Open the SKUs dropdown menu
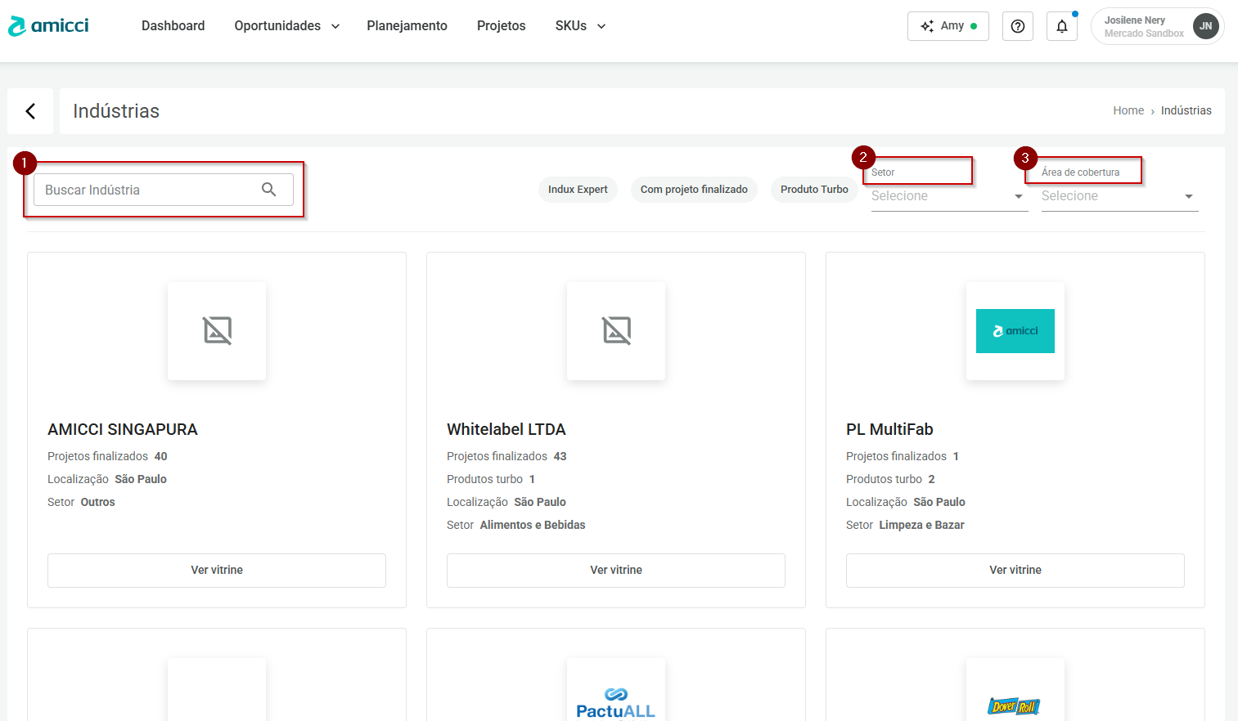Screen dimensions: 1238x721 click(580, 26)
